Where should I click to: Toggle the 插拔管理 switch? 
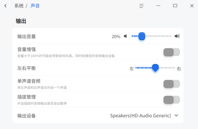click(172, 100)
